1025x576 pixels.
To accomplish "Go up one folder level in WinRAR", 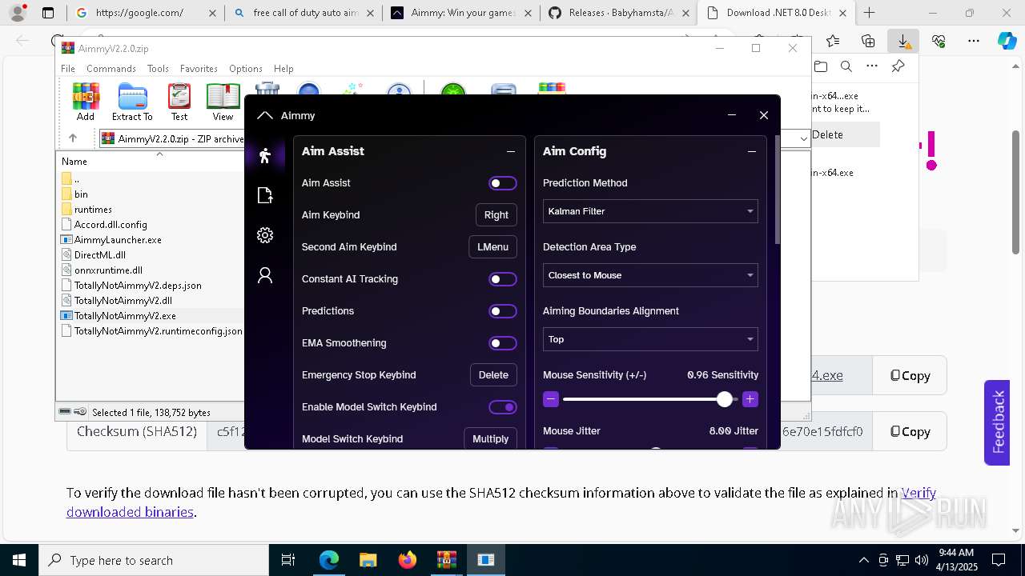I will click(72, 138).
